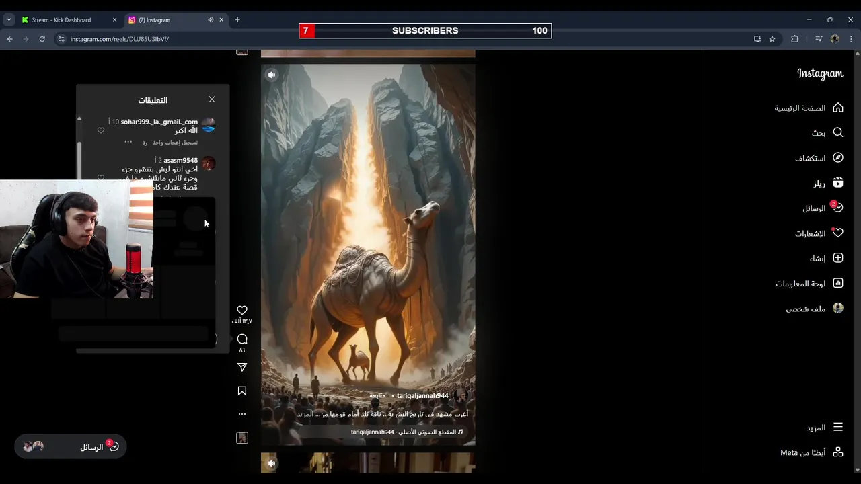Image resolution: width=861 pixels, height=484 pixels.
Task: Open the tab search dropdown arrow
Action: pyautogui.click(x=9, y=19)
